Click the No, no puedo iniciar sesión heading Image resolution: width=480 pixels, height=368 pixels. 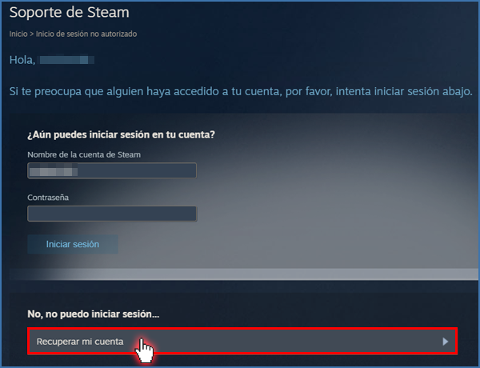tap(94, 314)
